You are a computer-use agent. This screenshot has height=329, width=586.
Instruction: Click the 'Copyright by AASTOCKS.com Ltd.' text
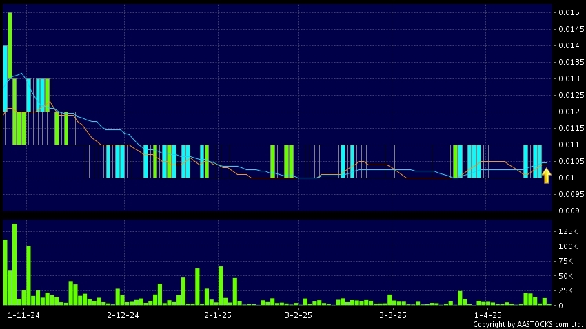pyautogui.click(x=527, y=324)
